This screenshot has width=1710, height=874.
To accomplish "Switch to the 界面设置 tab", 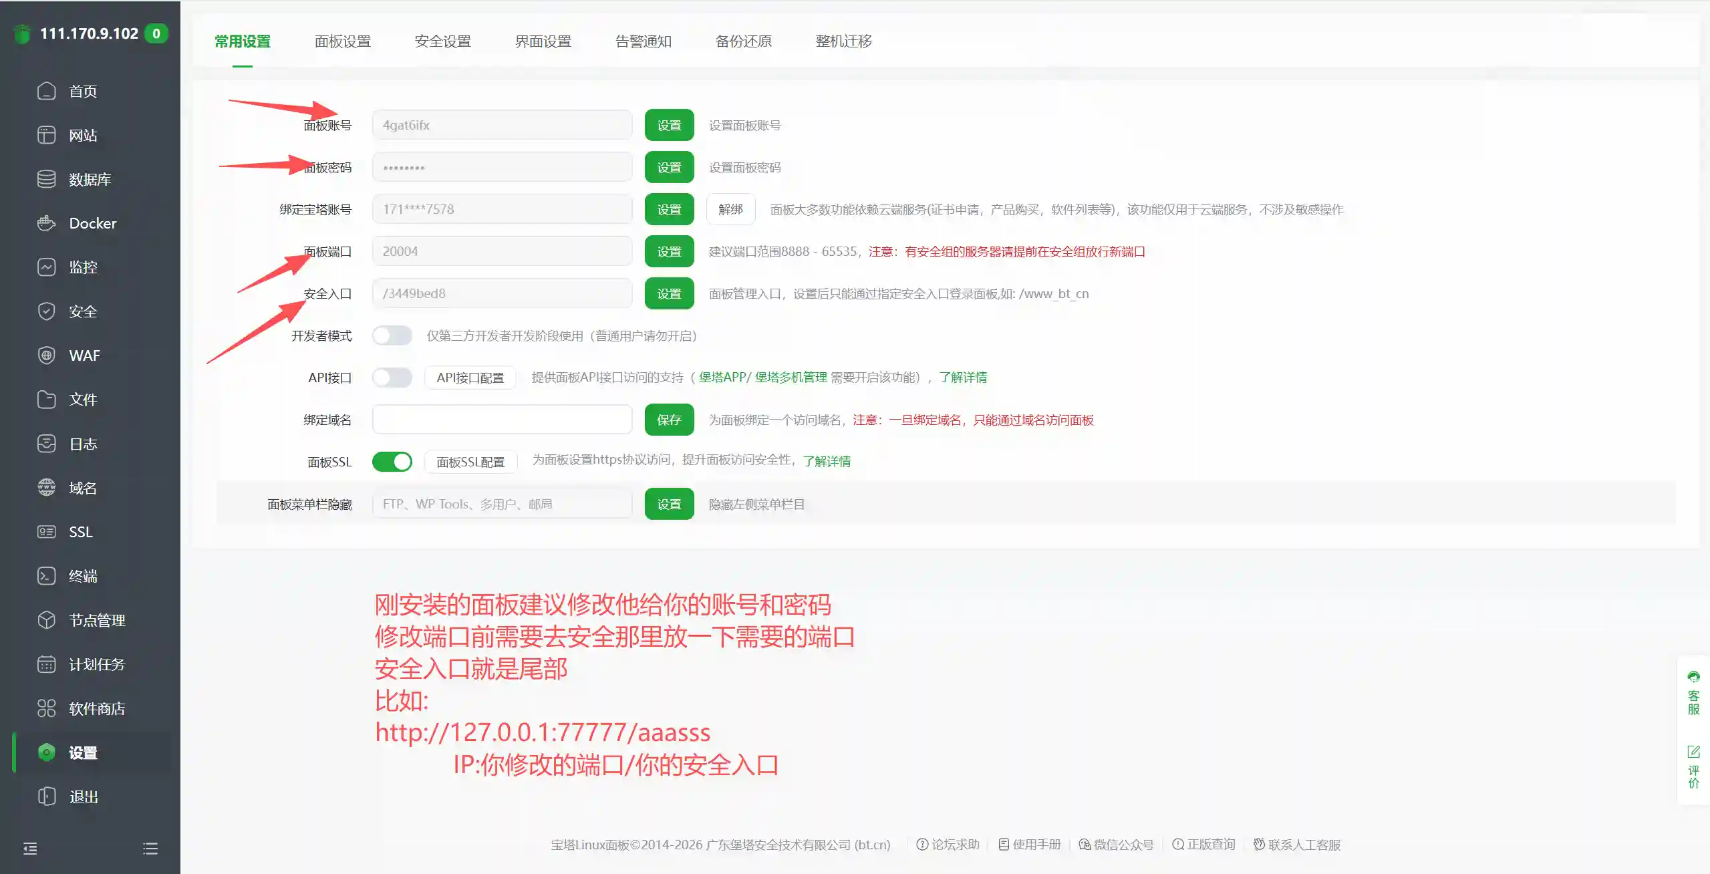I will pyautogui.click(x=543, y=41).
